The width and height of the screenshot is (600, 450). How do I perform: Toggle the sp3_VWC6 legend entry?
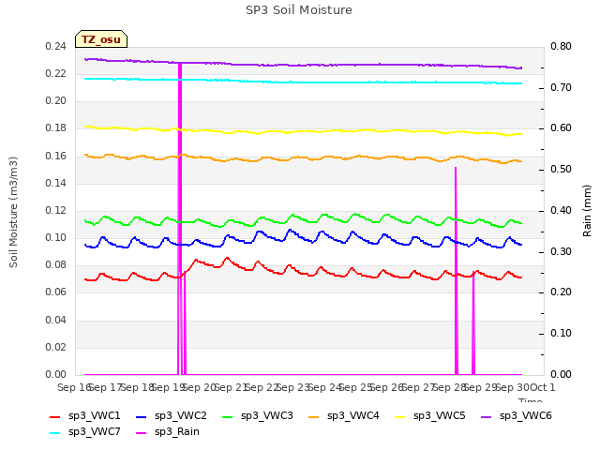click(517, 416)
